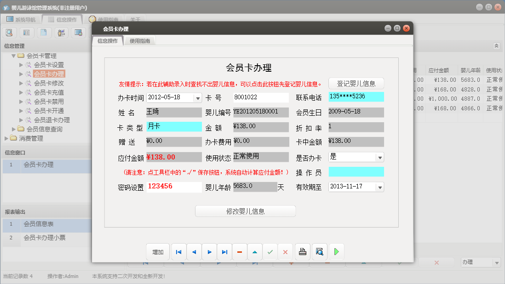Select 会员卡充值 in the sidebar tree
The width and height of the screenshot is (505, 284).
point(49,91)
